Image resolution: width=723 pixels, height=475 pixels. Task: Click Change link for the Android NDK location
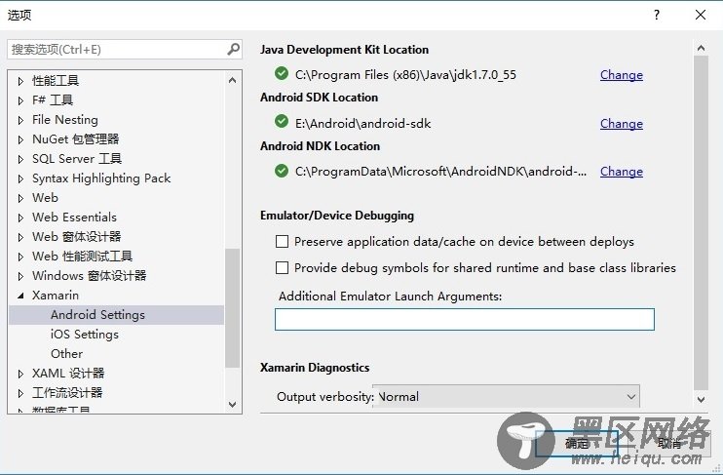point(621,172)
